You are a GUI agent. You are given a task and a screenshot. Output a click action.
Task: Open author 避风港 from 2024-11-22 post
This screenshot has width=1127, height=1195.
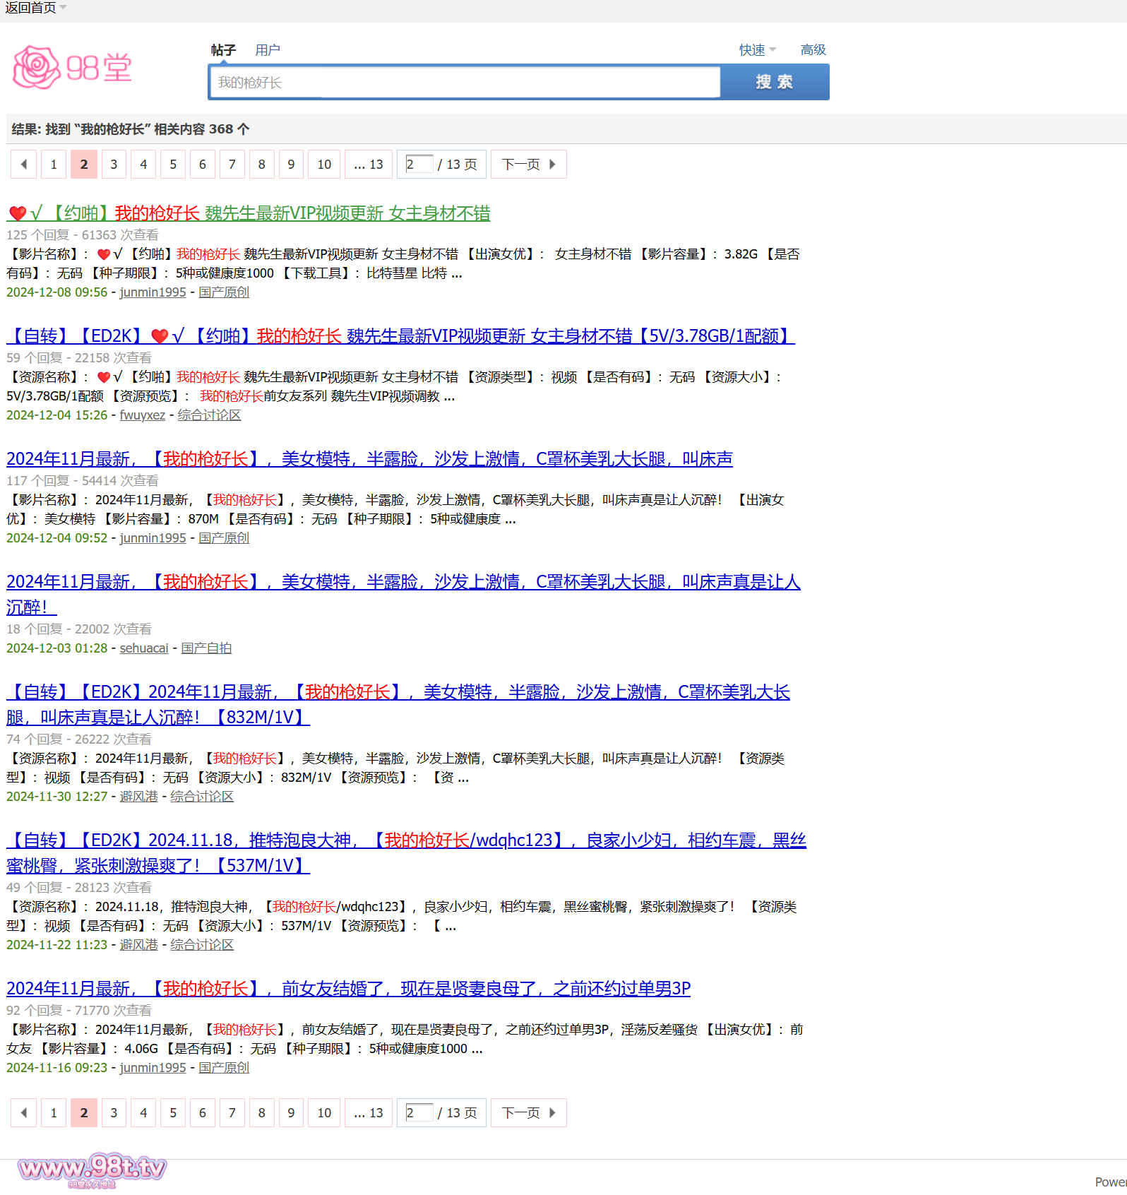click(138, 945)
